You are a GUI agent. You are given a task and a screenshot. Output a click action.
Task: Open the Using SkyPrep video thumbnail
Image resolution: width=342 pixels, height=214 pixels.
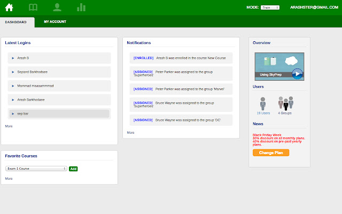coord(279,66)
